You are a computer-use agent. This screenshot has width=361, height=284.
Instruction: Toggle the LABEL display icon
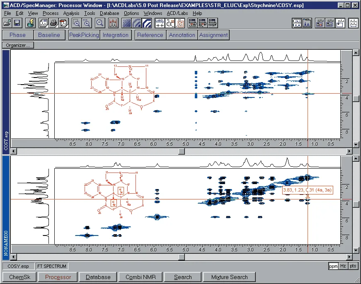pyautogui.click(x=160, y=23)
